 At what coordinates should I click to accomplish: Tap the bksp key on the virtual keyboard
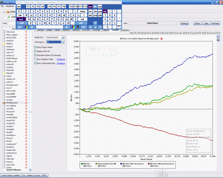pos(83,11)
